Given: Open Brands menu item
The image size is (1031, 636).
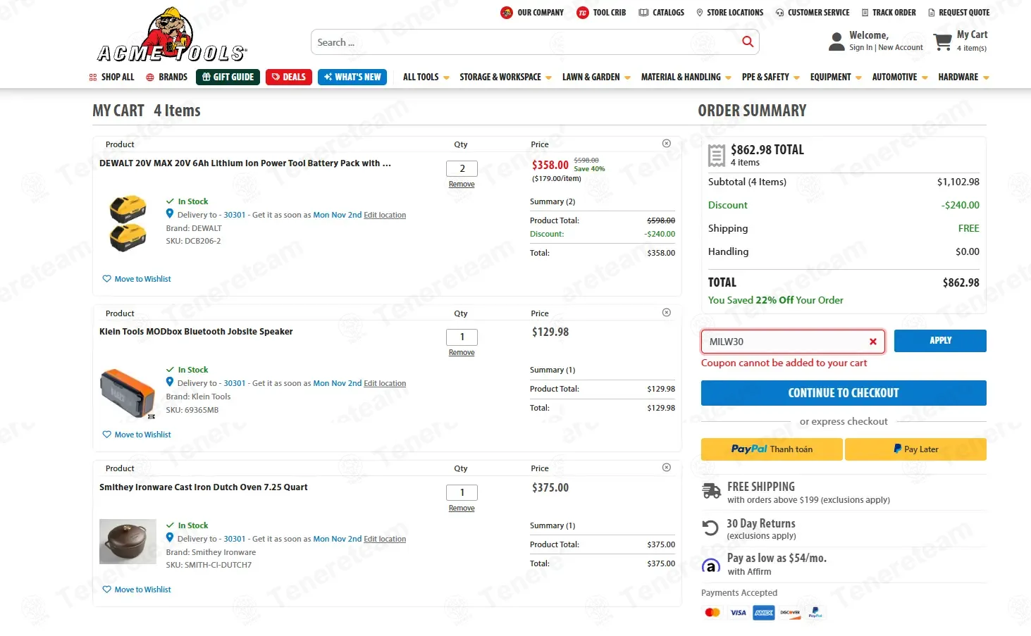Looking at the screenshot, I should 166,77.
